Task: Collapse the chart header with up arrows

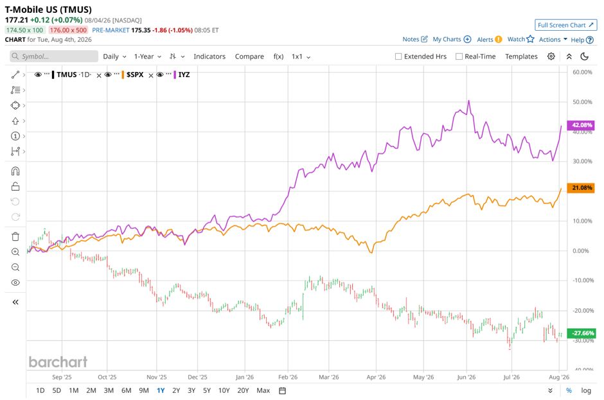Action: [x=569, y=57]
